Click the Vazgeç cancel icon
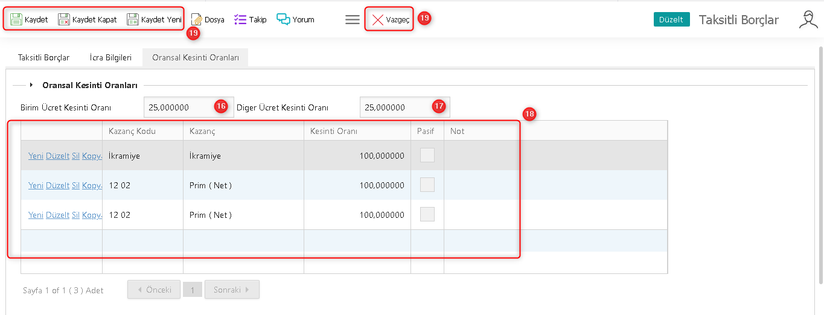 [x=378, y=20]
